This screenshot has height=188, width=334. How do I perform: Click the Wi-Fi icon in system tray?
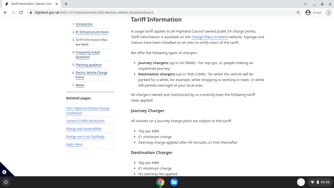coord(313,182)
